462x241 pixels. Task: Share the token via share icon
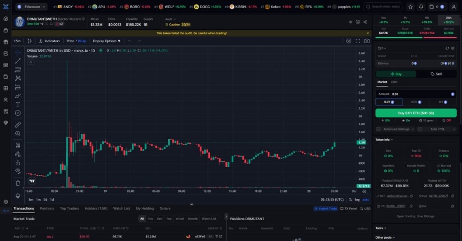tap(365, 22)
